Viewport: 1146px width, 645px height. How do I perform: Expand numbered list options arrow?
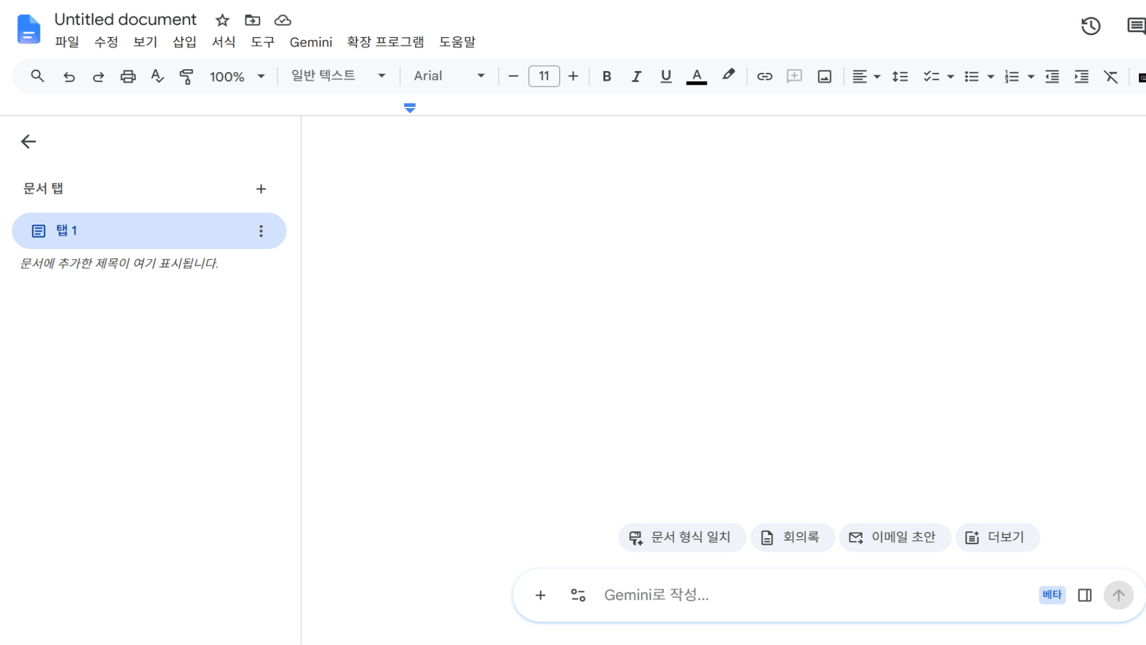tap(1031, 76)
